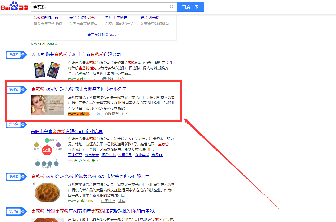
Task: Open the 投资关系 tab link
Action: [125, 155]
